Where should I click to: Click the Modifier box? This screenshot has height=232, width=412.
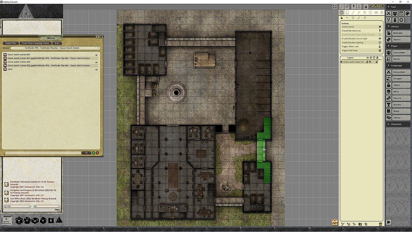pos(6,220)
